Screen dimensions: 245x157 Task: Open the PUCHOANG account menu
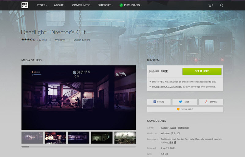(131, 5)
